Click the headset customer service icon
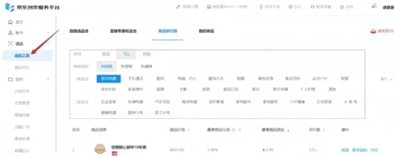Screen dimensions: 394x158 313,7
